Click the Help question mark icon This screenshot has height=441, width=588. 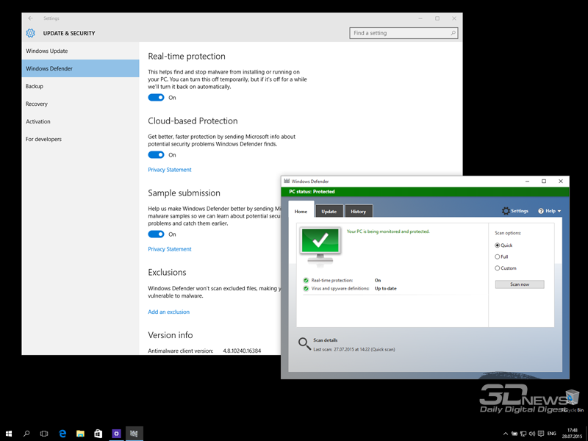point(541,211)
